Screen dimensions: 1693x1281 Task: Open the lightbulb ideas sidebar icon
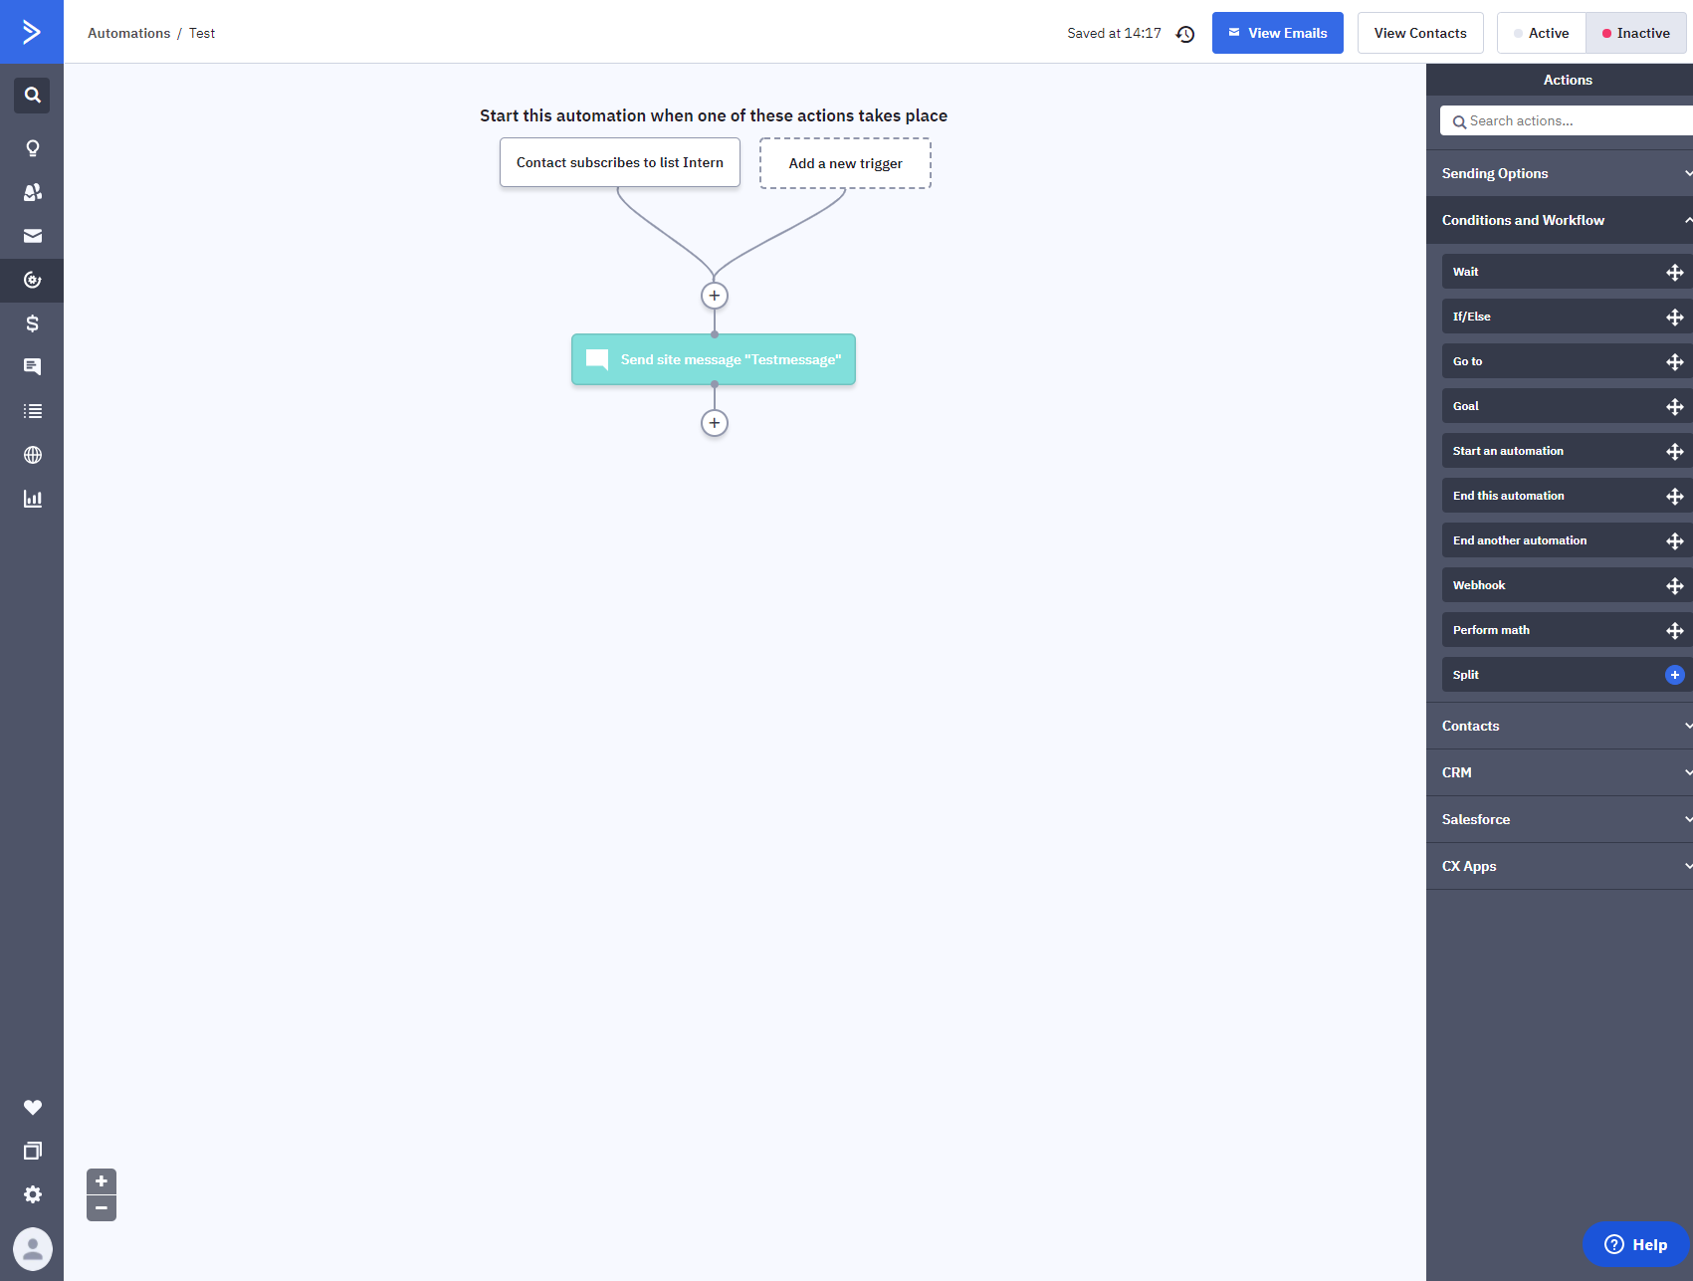point(32,148)
